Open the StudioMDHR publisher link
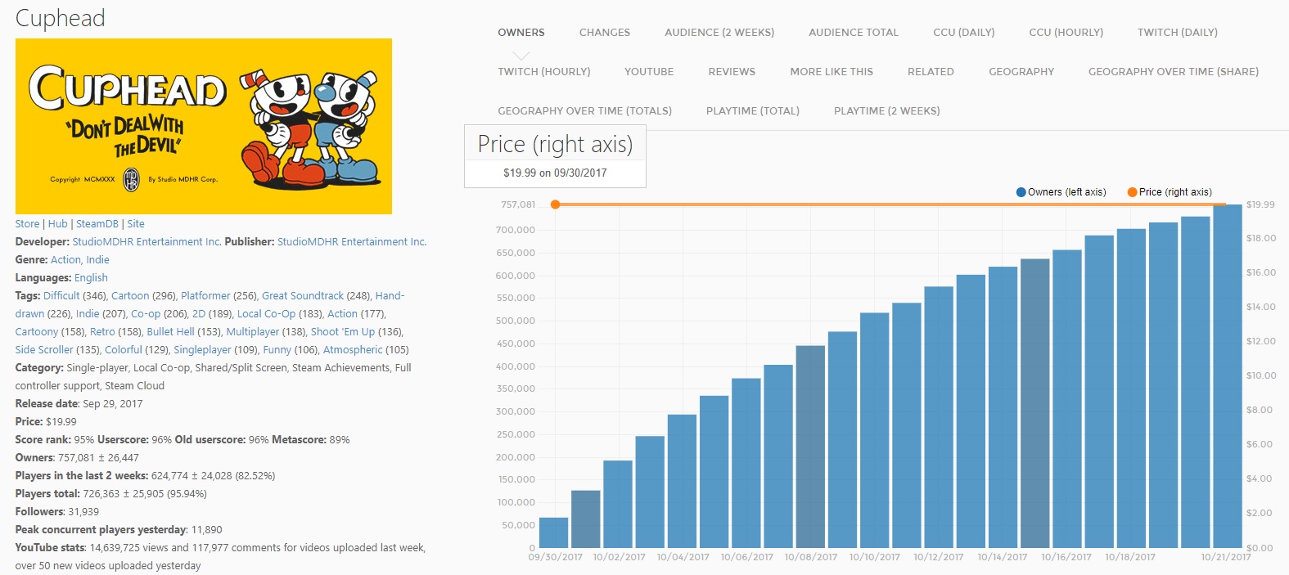This screenshot has height=575, width=1289. tap(352, 242)
